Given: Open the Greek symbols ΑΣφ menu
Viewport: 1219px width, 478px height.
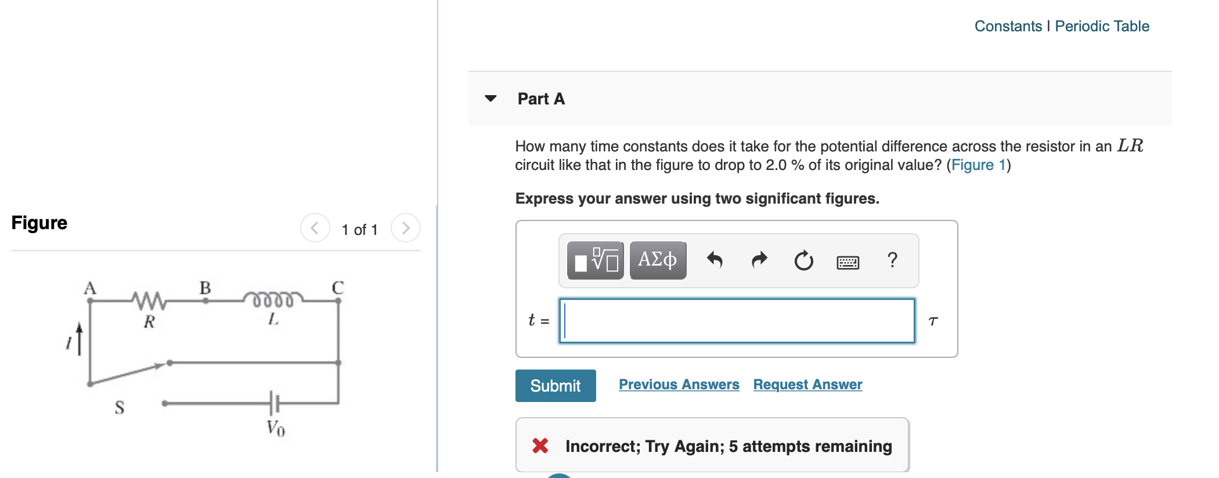Looking at the screenshot, I should [x=657, y=260].
